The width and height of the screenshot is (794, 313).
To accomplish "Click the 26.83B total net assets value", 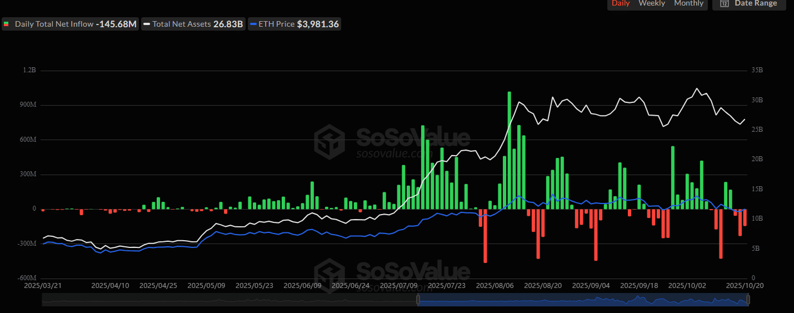I will tap(228, 24).
